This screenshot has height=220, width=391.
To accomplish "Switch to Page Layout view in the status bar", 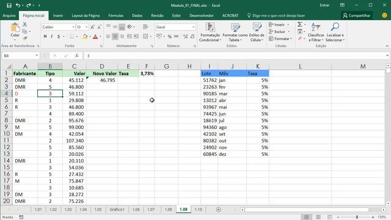I will click(318, 218).
